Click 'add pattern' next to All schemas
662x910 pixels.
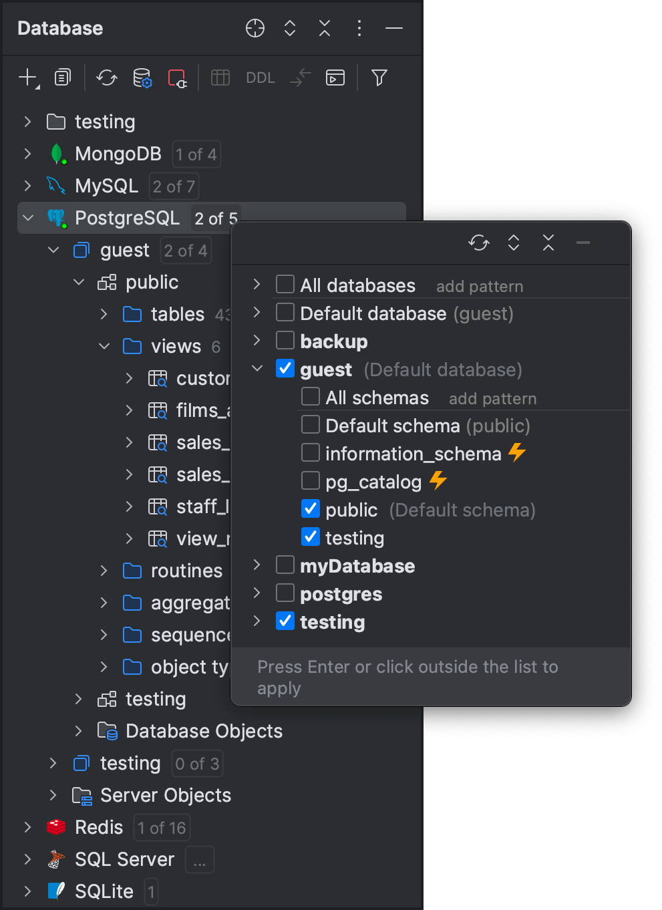pos(492,398)
